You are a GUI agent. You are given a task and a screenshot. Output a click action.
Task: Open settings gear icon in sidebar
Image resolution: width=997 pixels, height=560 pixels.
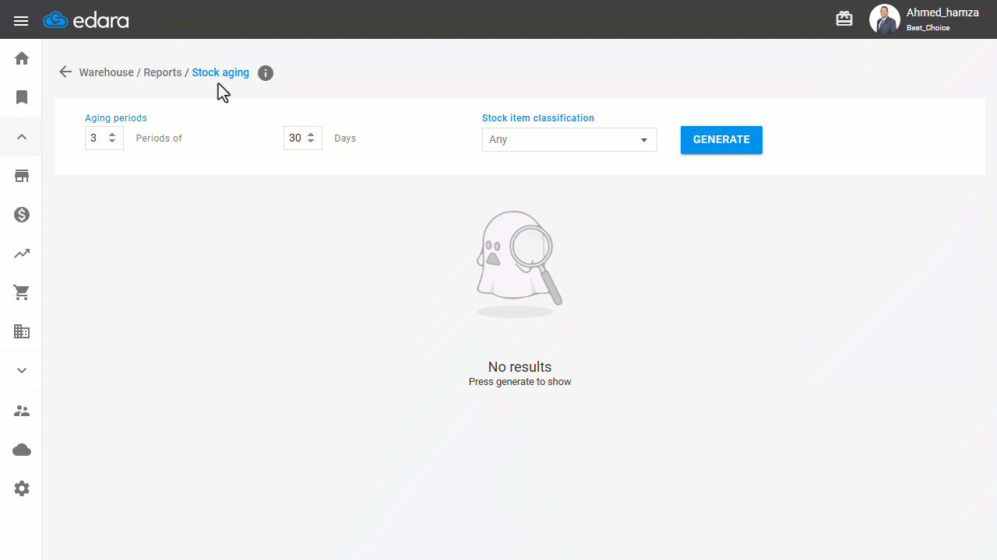coord(22,488)
